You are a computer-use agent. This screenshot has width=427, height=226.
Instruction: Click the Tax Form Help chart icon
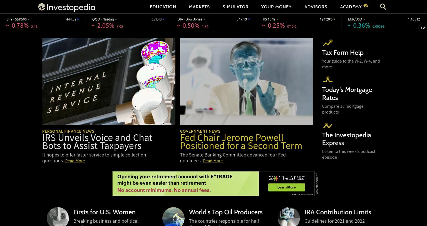pyautogui.click(x=327, y=43)
